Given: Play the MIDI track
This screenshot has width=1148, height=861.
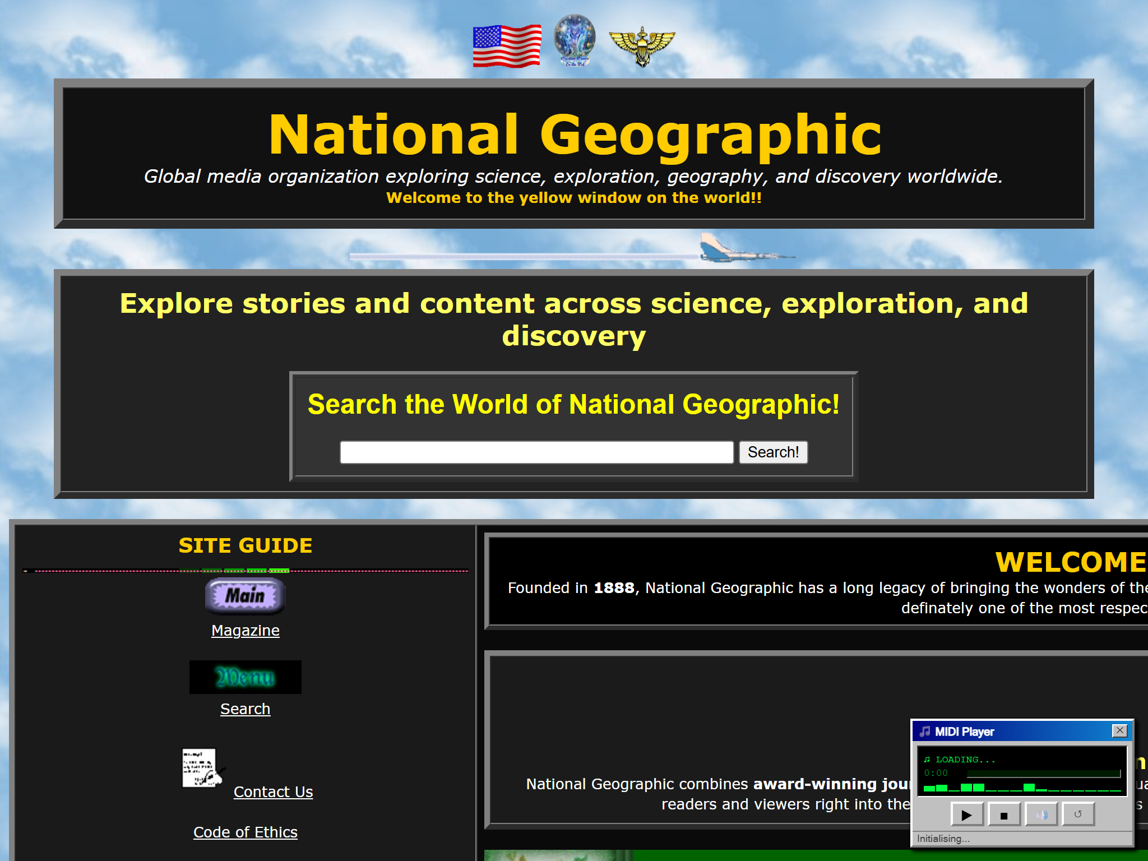Looking at the screenshot, I should click(966, 814).
